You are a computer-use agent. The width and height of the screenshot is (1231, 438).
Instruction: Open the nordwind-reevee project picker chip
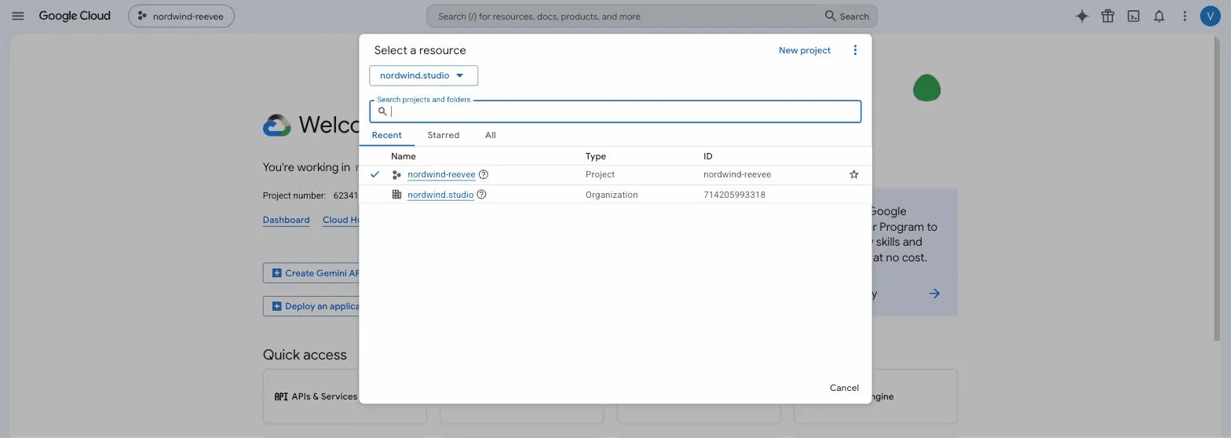pos(181,16)
